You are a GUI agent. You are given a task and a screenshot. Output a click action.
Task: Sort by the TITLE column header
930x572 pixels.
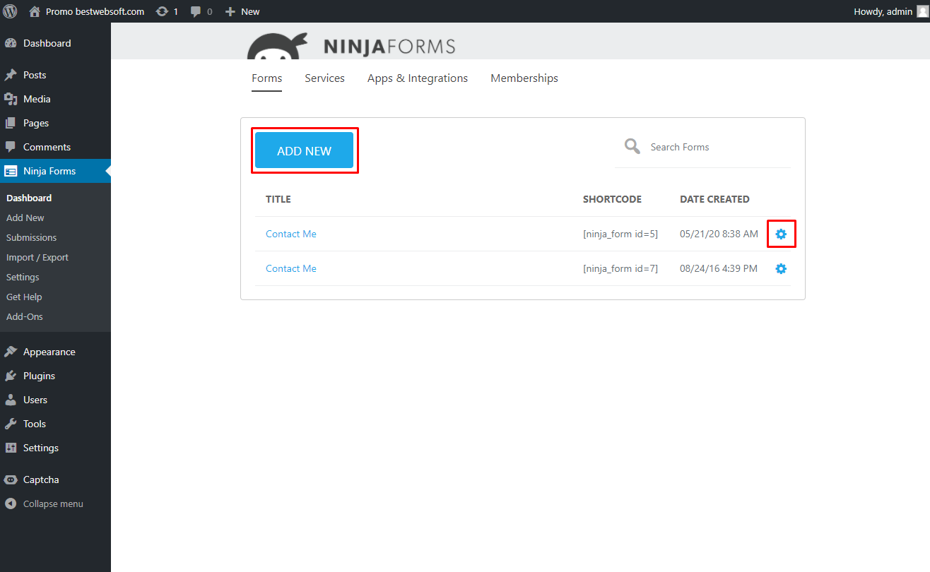(x=278, y=199)
